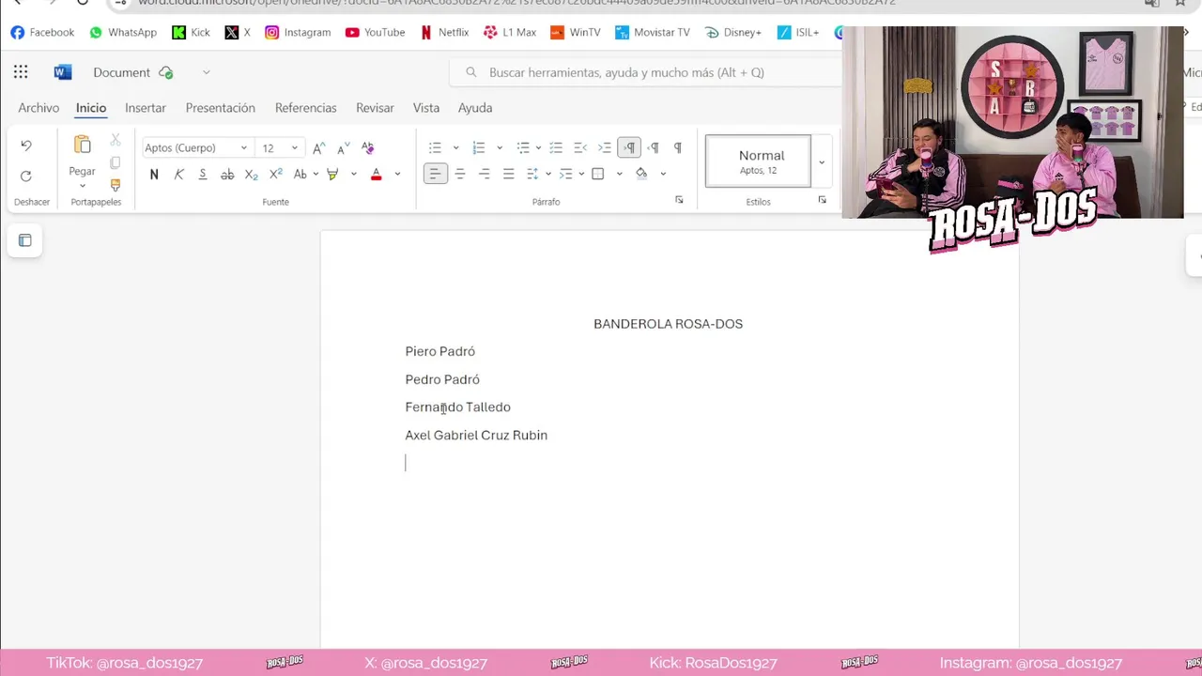Select the Format Painter brush icon
The image size is (1202, 676).
(116, 185)
